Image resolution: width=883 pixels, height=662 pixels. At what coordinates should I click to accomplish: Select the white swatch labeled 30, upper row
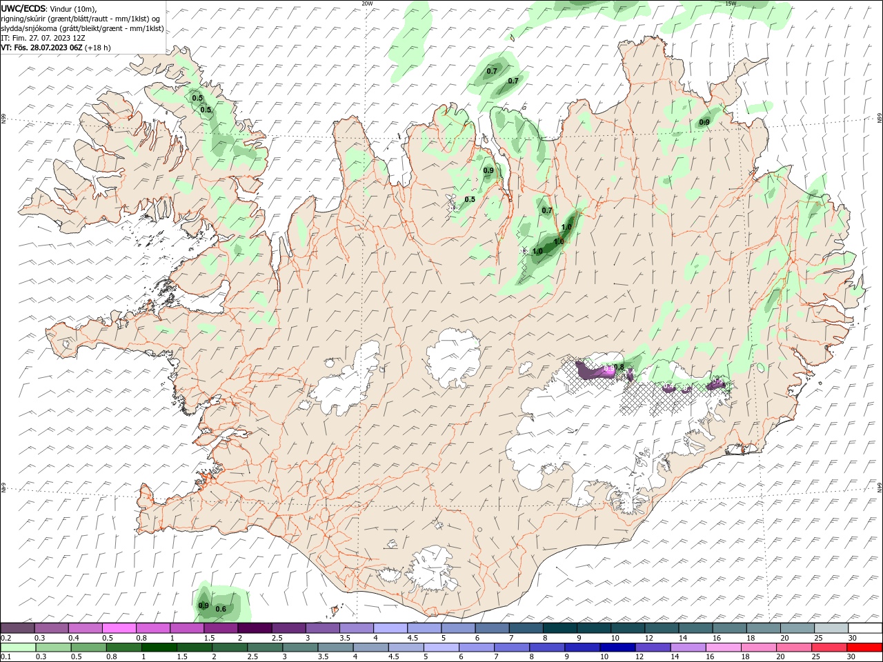pos(865,628)
